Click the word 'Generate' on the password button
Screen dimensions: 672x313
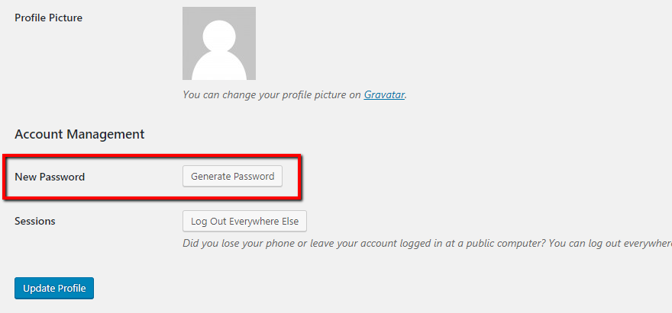point(211,176)
